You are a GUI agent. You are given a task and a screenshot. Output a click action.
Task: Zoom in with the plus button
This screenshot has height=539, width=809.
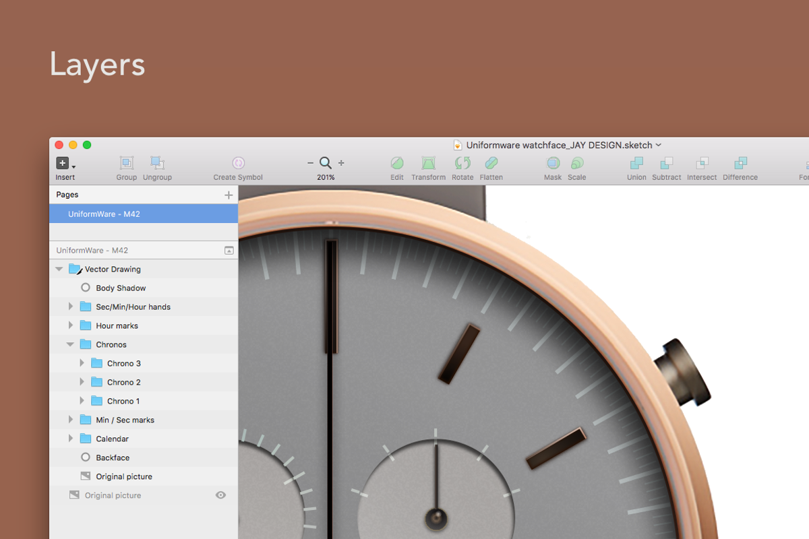click(x=341, y=163)
